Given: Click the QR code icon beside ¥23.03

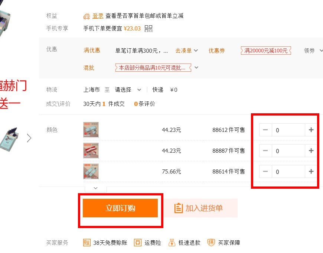Looking at the screenshot, I should pyautogui.click(x=148, y=29).
